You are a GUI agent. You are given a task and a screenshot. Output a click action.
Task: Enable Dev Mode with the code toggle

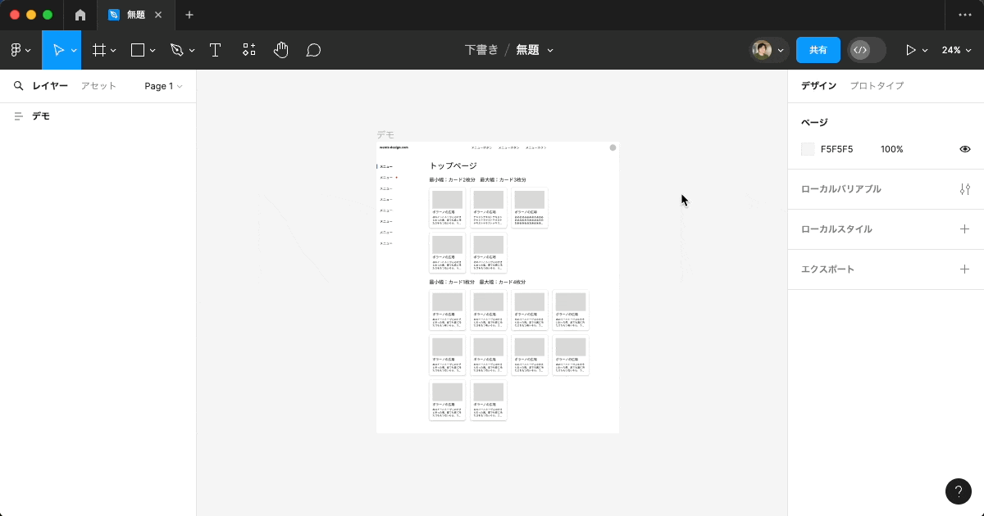[x=867, y=50]
